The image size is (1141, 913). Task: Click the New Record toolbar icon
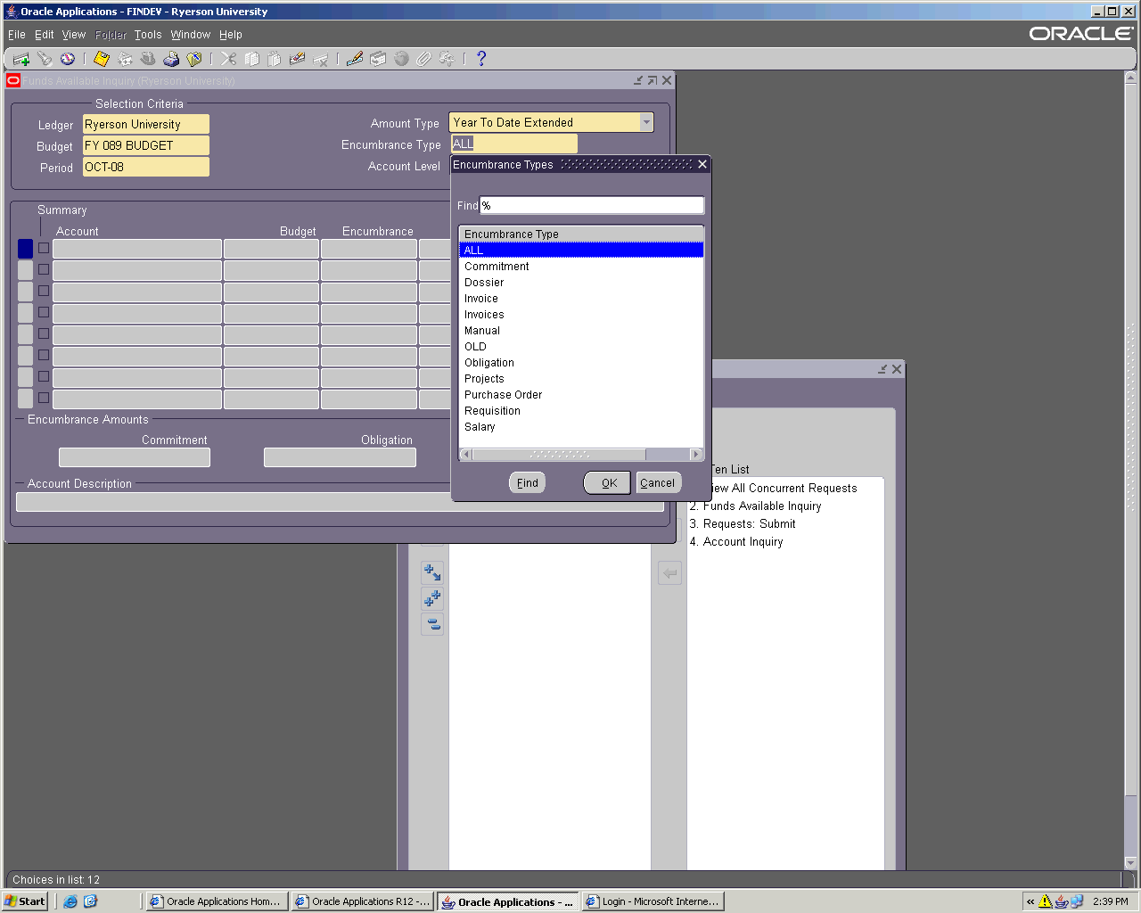[21, 59]
